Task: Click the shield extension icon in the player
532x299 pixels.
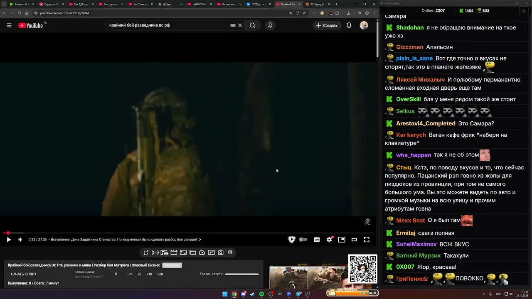Action: (292, 240)
